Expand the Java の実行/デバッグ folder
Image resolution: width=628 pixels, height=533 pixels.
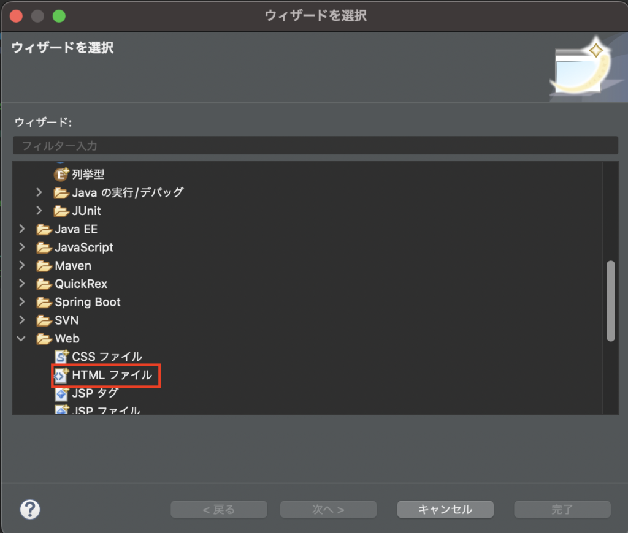coord(39,192)
